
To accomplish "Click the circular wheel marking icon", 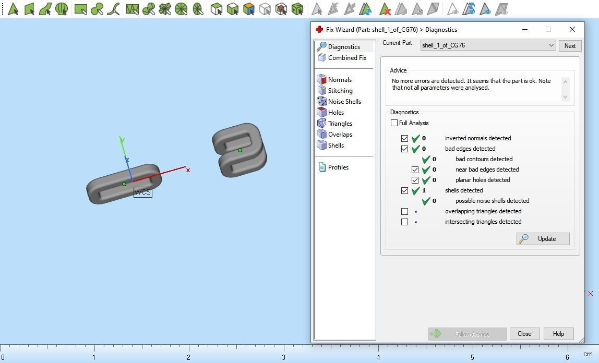I will (x=181, y=9).
